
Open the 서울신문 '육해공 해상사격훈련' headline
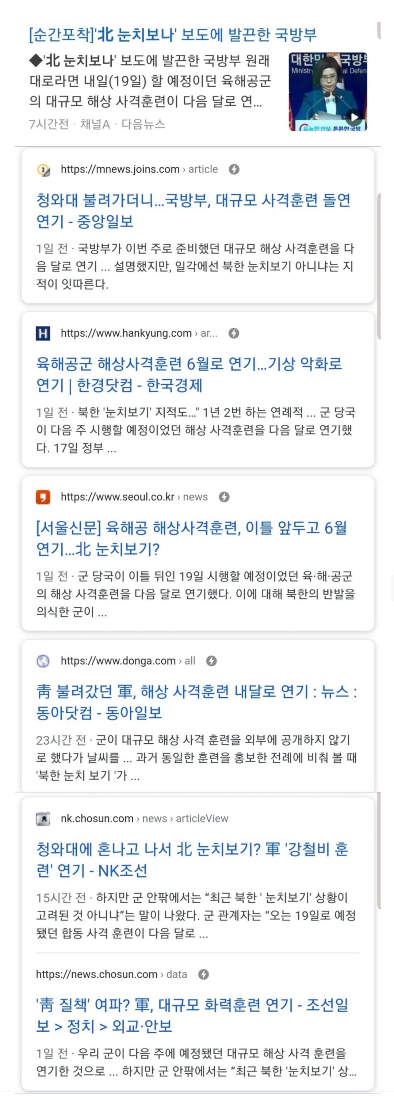[x=191, y=538]
